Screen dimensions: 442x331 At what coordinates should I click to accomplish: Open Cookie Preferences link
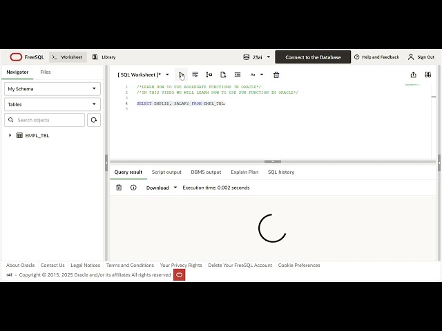click(x=299, y=265)
